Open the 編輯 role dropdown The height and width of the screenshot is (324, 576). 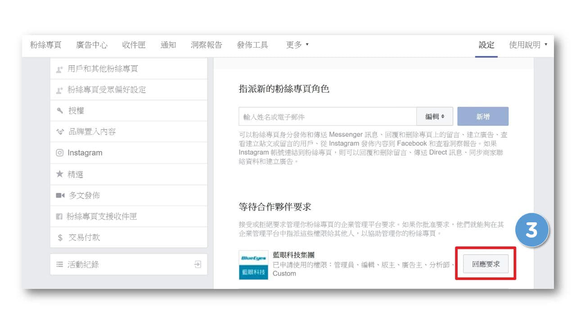click(435, 116)
